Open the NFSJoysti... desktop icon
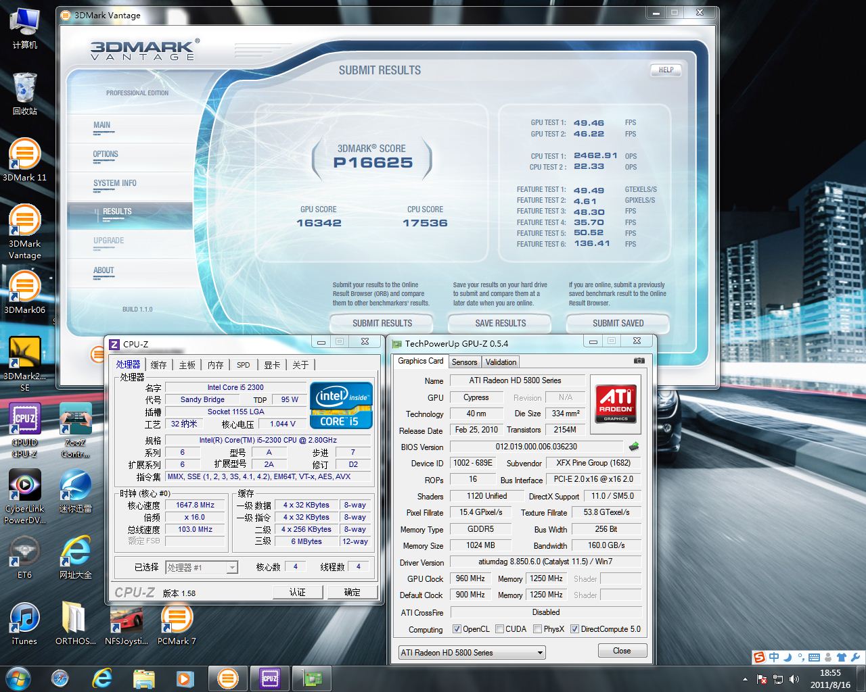866x692 pixels. pyautogui.click(x=127, y=624)
